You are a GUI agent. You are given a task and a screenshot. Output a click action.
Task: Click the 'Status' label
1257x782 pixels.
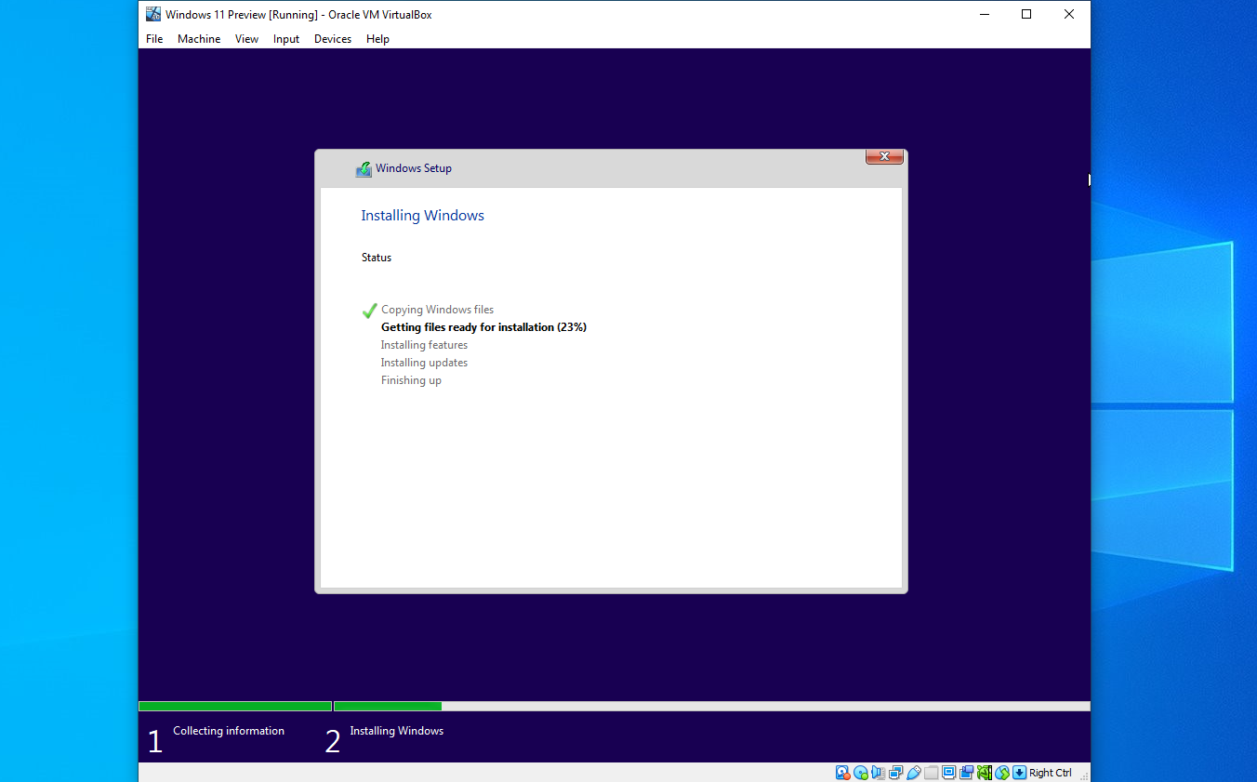pyautogui.click(x=377, y=258)
